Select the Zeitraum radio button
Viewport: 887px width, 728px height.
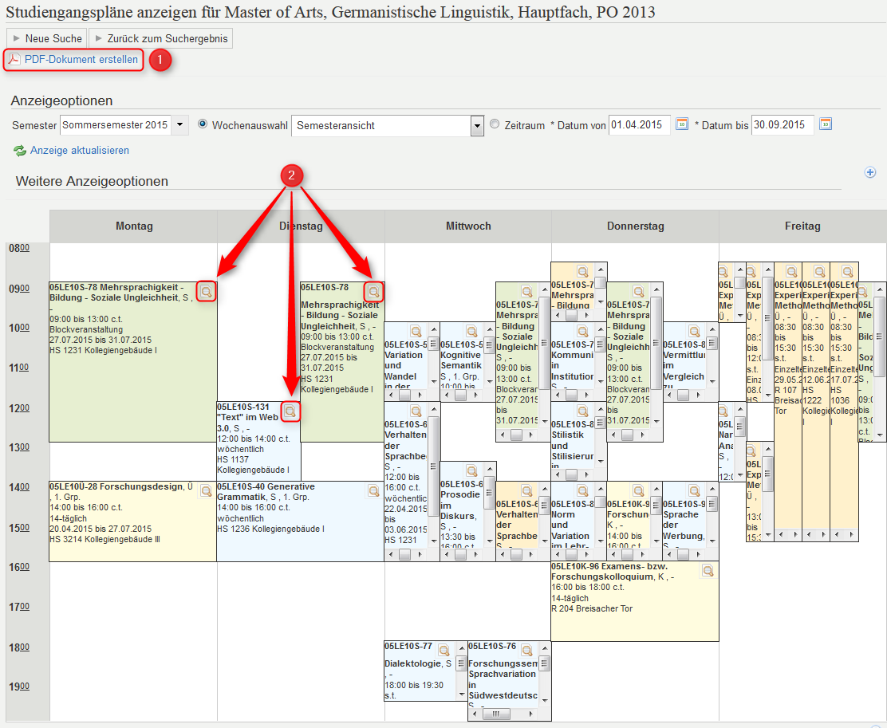point(495,124)
